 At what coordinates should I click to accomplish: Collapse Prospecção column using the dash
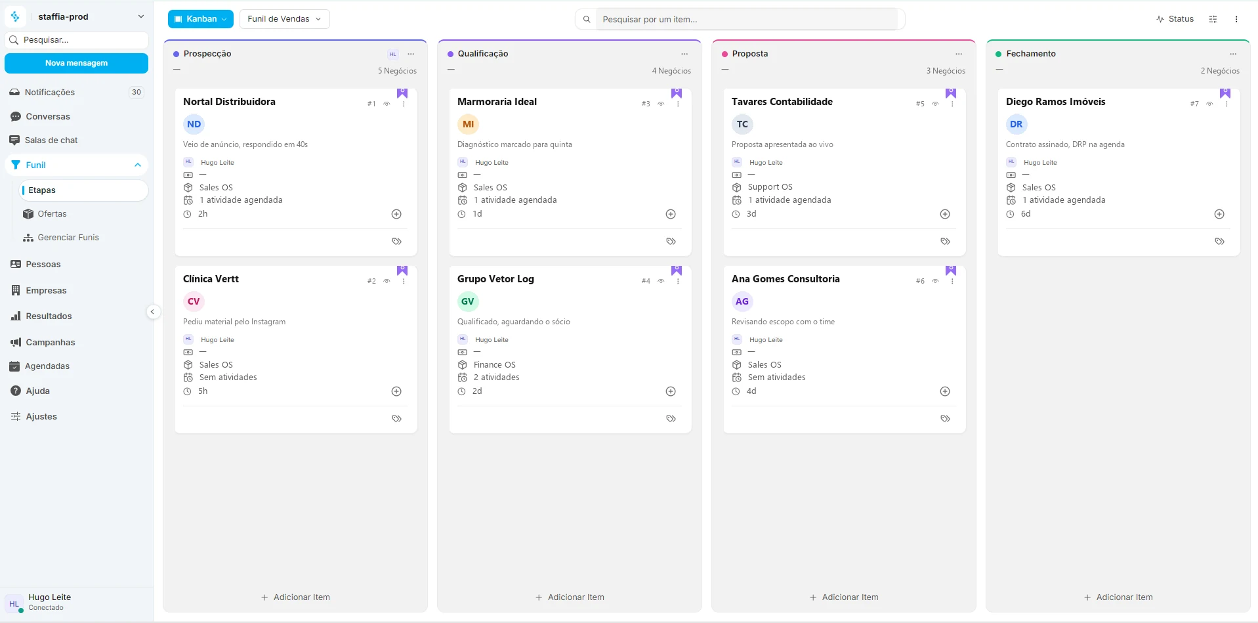tap(177, 70)
